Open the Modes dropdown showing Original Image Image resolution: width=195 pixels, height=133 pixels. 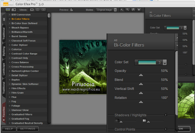[106, 10]
